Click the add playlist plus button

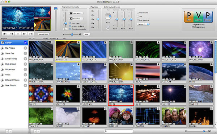[7, 131]
